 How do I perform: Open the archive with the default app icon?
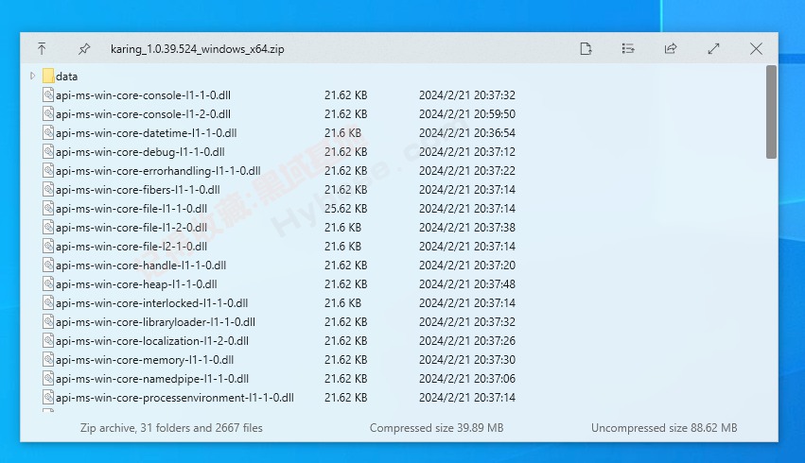pos(586,49)
